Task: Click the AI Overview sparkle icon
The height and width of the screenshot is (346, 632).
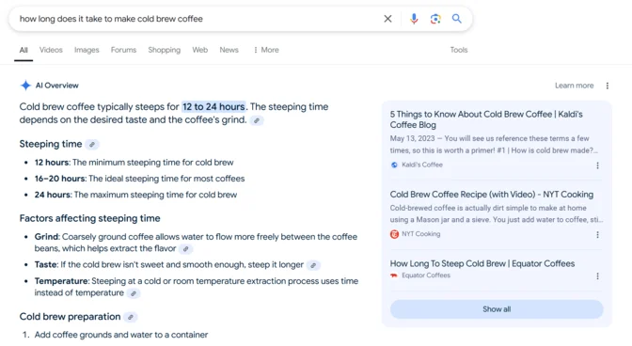Action: [x=25, y=86]
